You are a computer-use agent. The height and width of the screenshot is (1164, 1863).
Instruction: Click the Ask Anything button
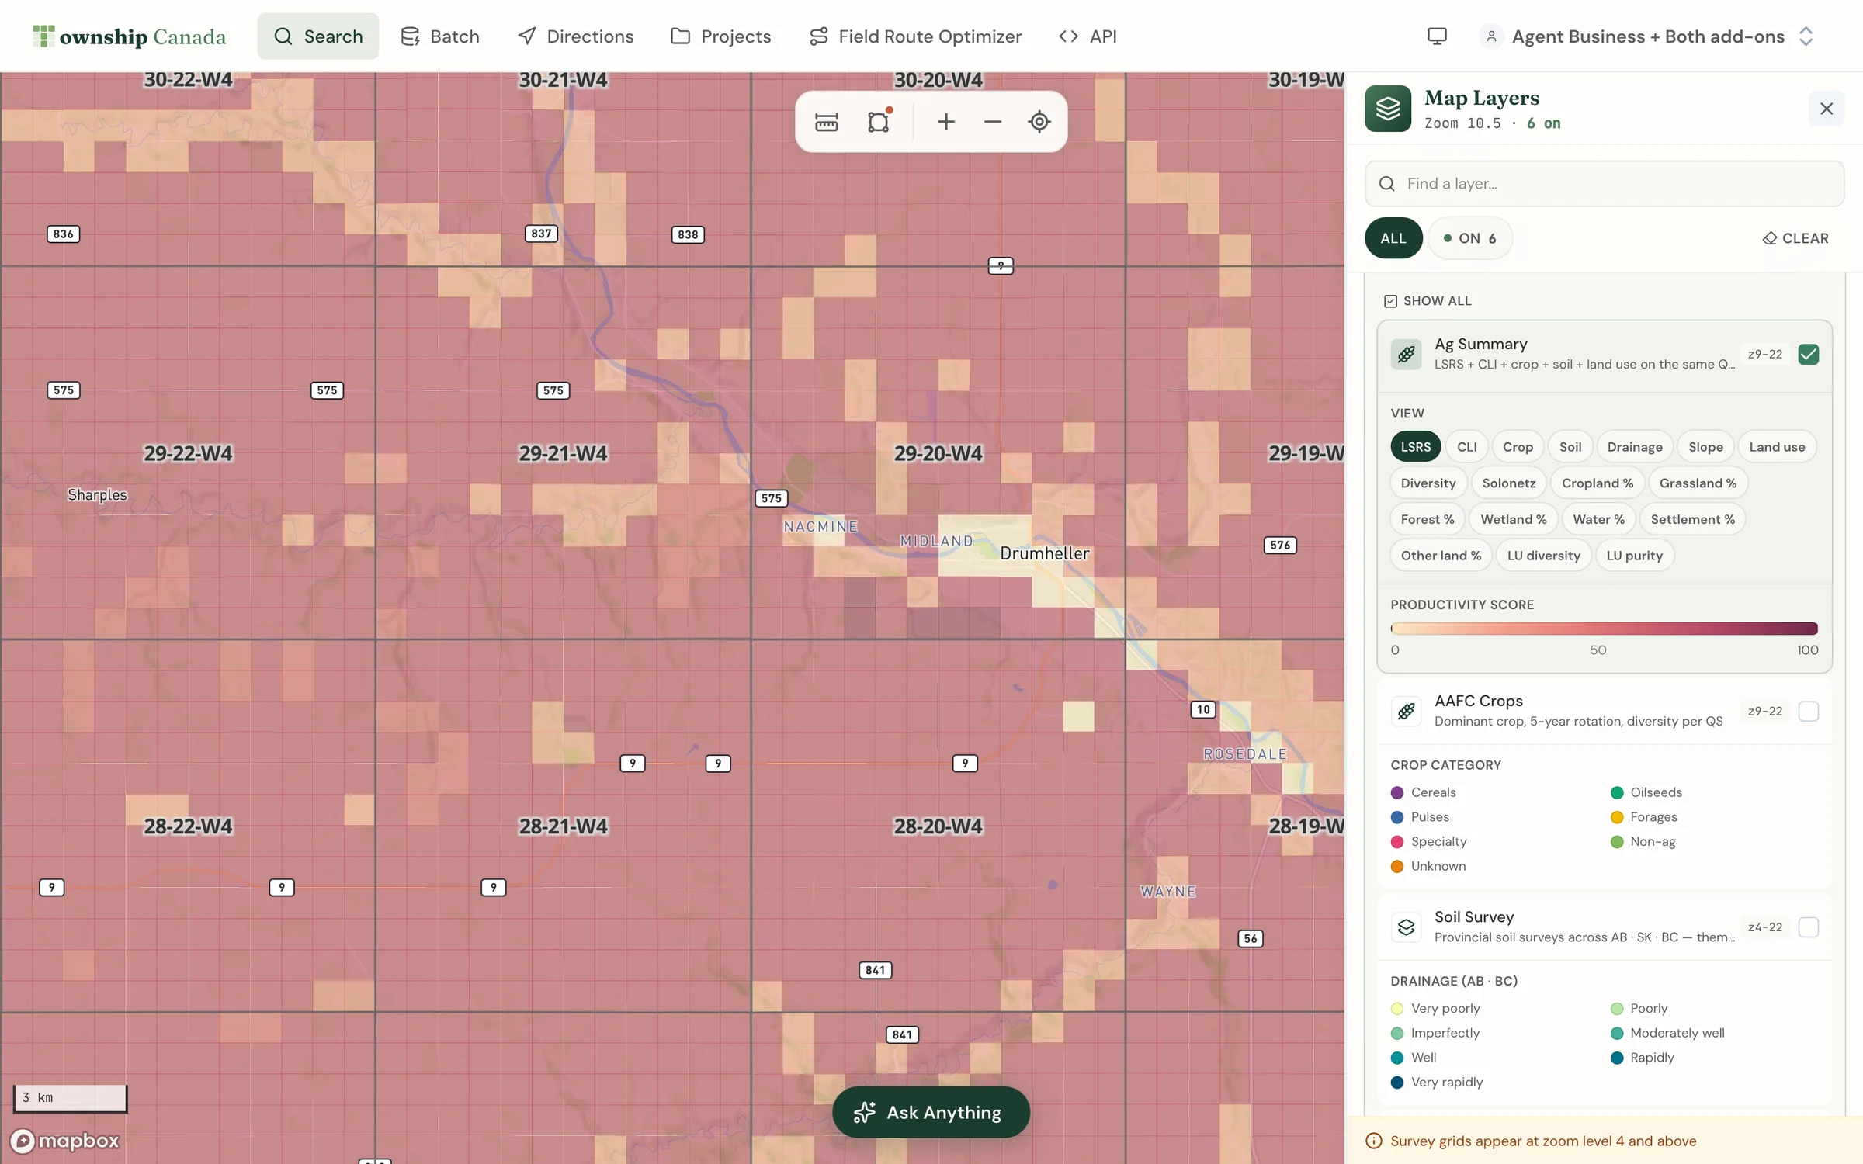[931, 1112]
